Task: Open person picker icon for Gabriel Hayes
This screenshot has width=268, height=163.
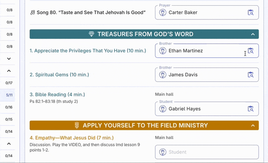Action: click(251, 109)
